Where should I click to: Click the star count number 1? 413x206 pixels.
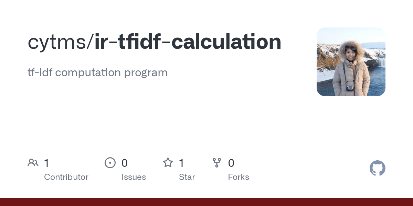pyautogui.click(x=182, y=163)
